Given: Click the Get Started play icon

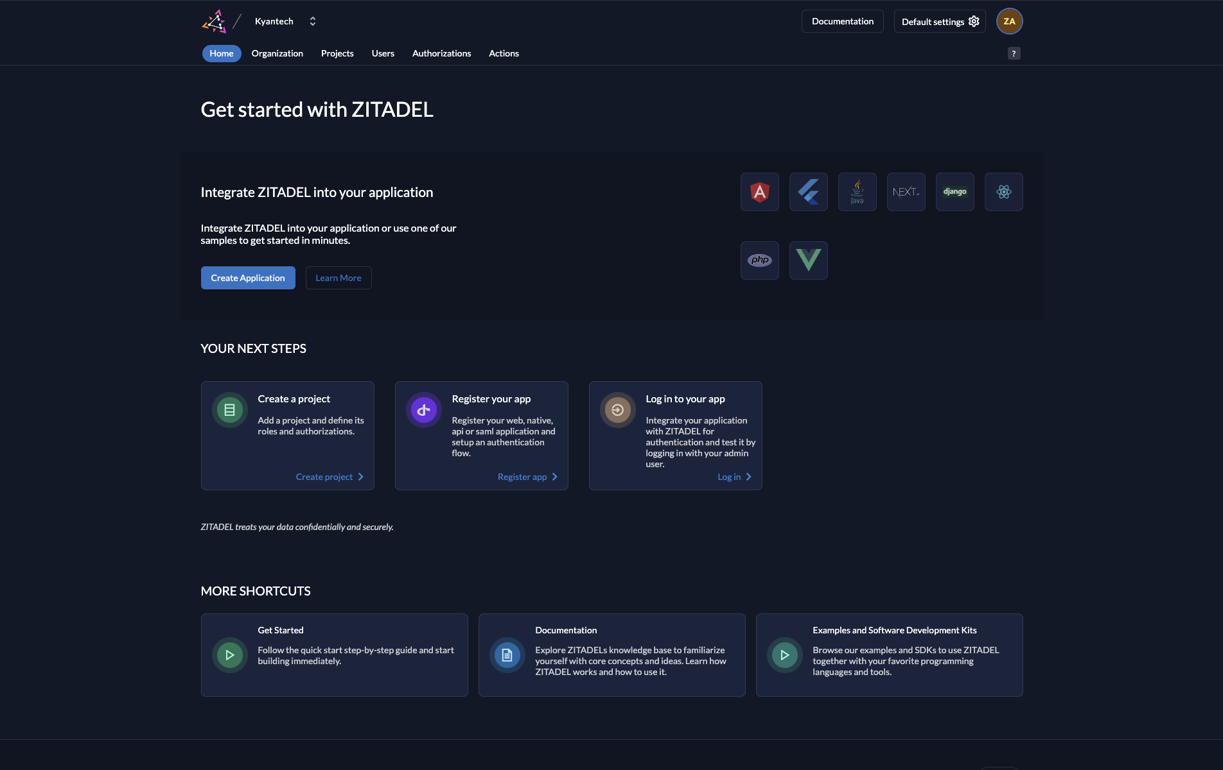Looking at the screenshot, I should [230, 655].
